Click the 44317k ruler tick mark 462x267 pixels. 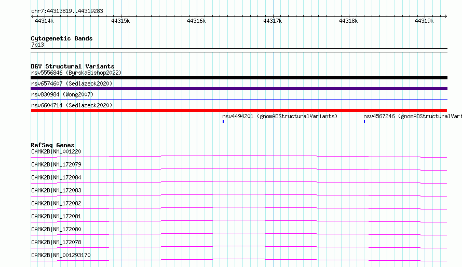pyautogui.click(x=273, y=17)
